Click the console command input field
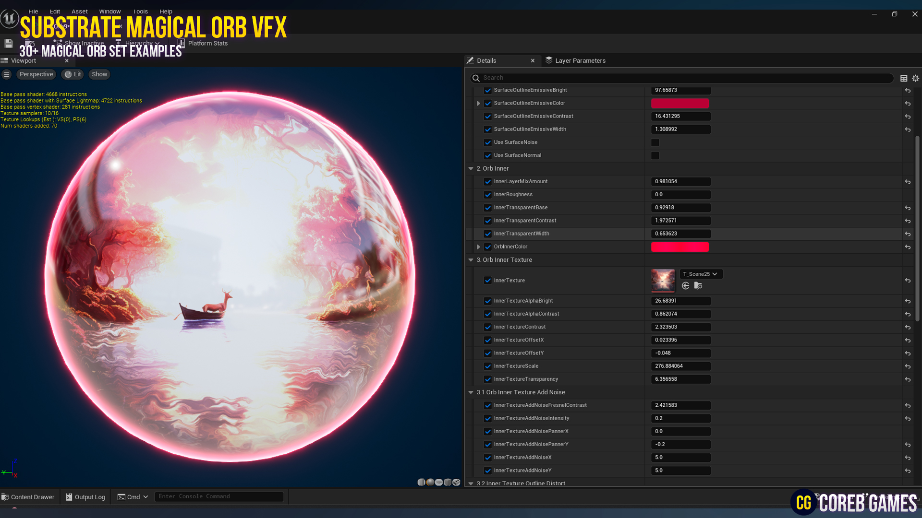 click(x=219, y=496)
